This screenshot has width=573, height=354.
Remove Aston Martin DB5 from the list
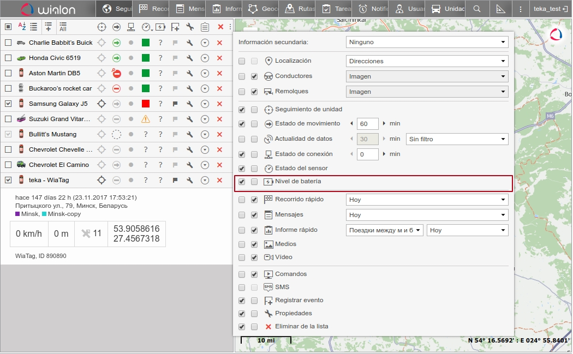coord(219,73)
